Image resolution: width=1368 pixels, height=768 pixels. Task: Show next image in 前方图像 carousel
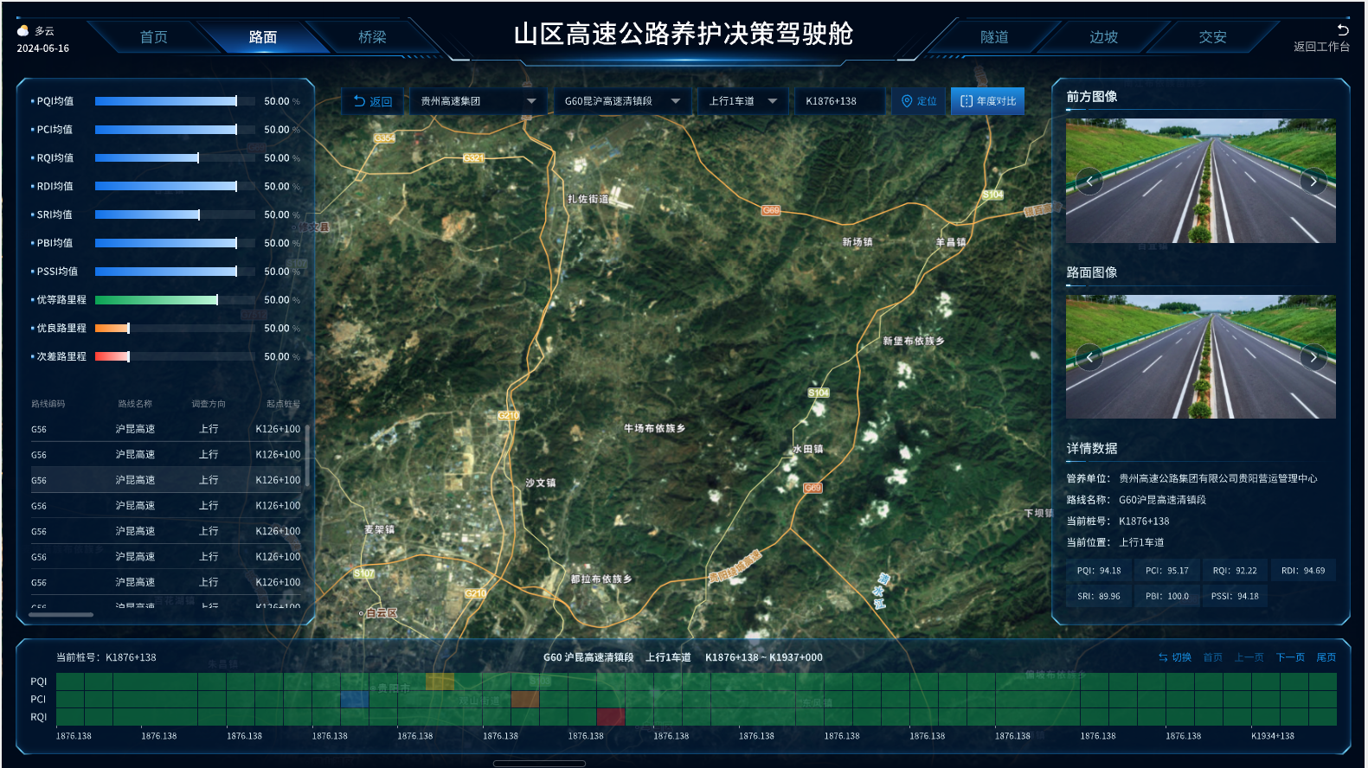(1313, 181)
